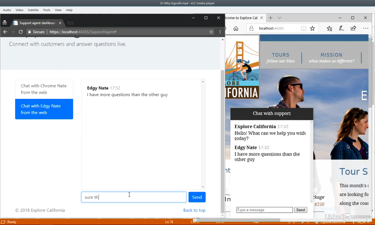Open the Subtitle menu in VLC
Viewport: 375px width, 225px height.
tap(33, 10)
